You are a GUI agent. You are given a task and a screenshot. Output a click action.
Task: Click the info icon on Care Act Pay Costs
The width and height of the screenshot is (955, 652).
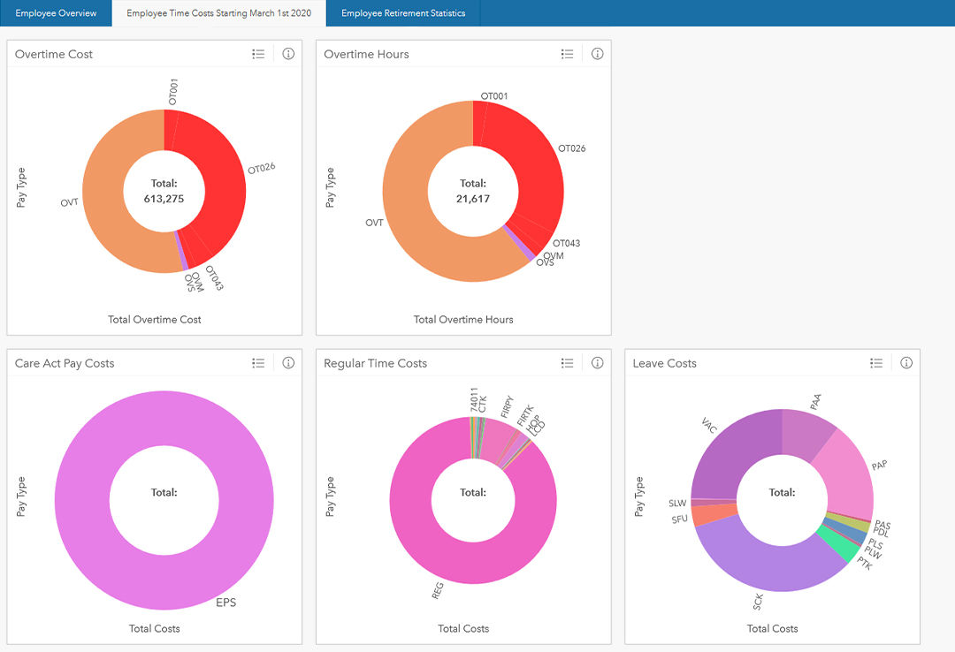click(x=287, y=362)
